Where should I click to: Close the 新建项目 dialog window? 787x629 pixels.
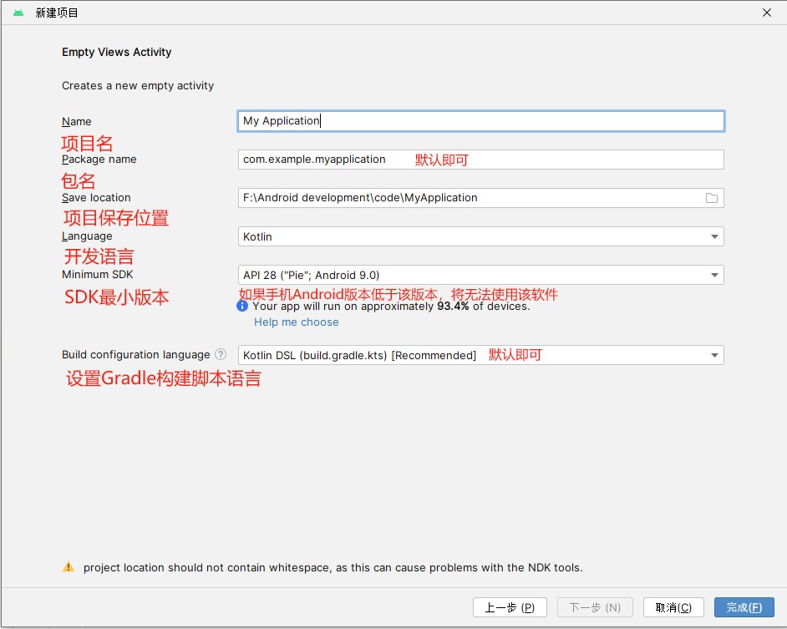click(767, 13)
